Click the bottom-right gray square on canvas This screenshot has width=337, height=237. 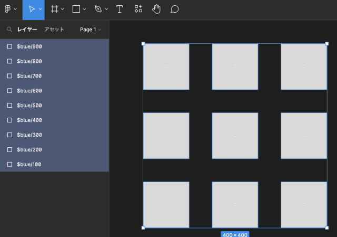pyautogui.click(x=304, y=205)
